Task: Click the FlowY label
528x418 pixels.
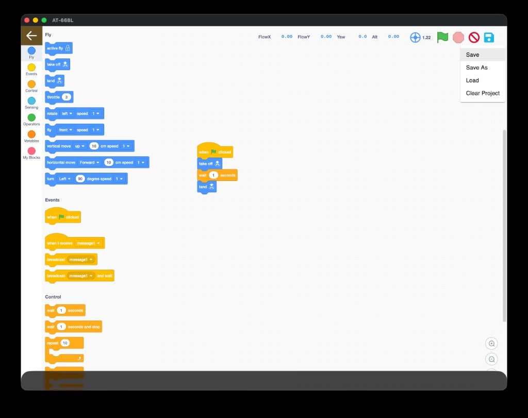Action: 304,37
